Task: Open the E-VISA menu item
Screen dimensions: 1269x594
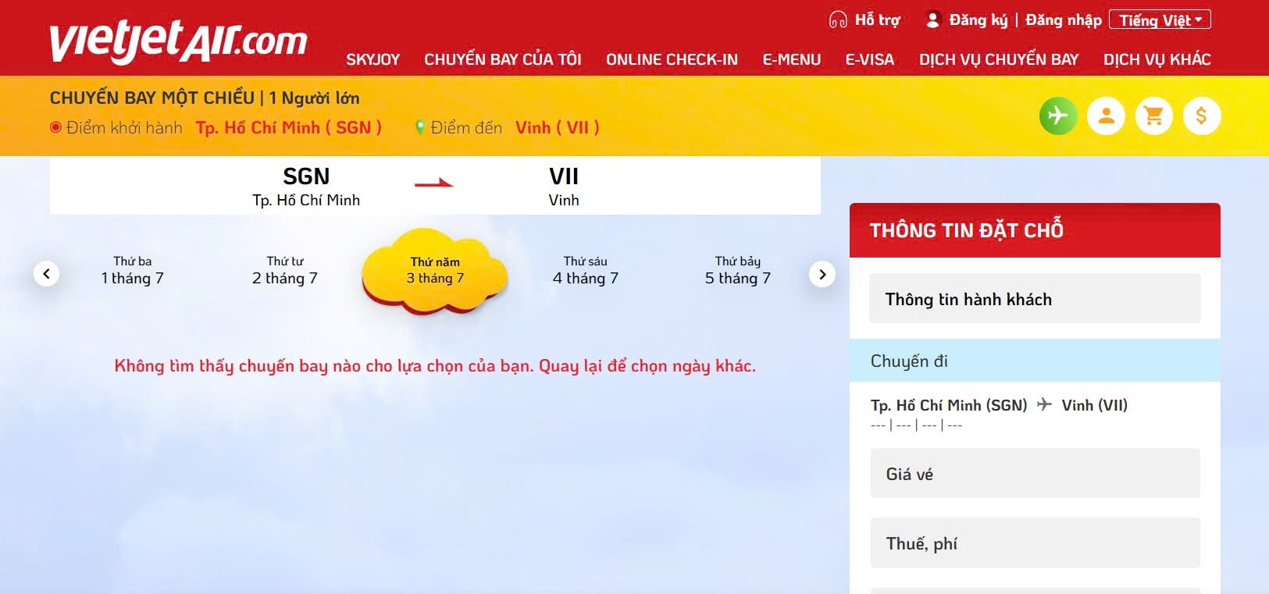Action: tap(870, 59)
